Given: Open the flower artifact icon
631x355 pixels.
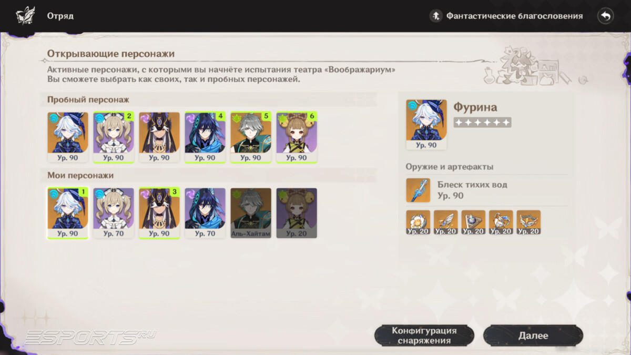Looking at the screenshot, I should click(x=418, y=222).
